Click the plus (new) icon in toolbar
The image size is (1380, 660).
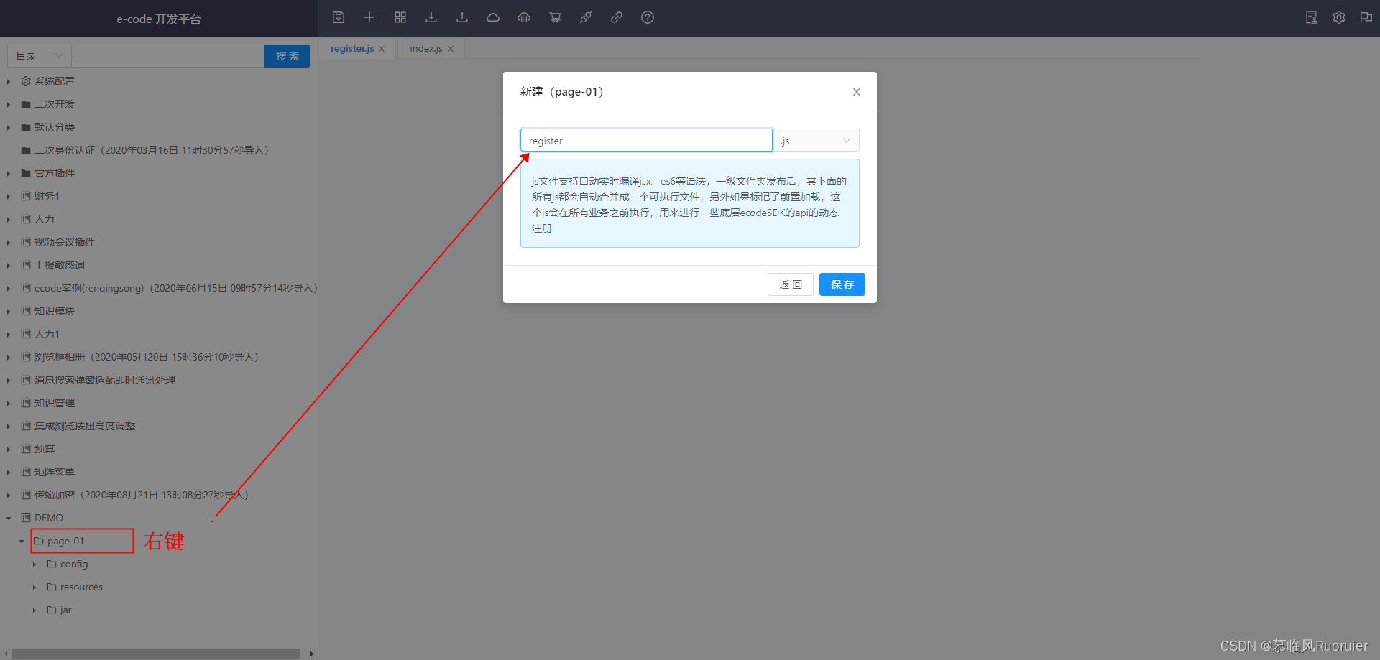pyautogui.click(x=369, y=17)
